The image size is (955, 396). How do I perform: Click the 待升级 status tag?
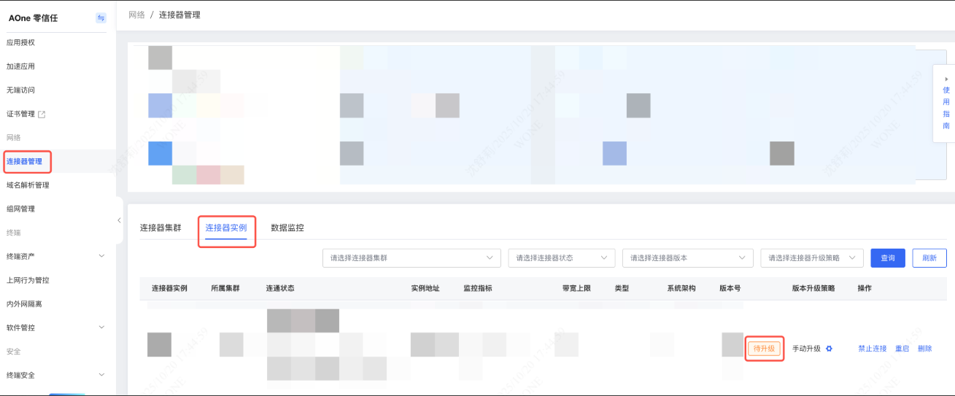(764, 349)
